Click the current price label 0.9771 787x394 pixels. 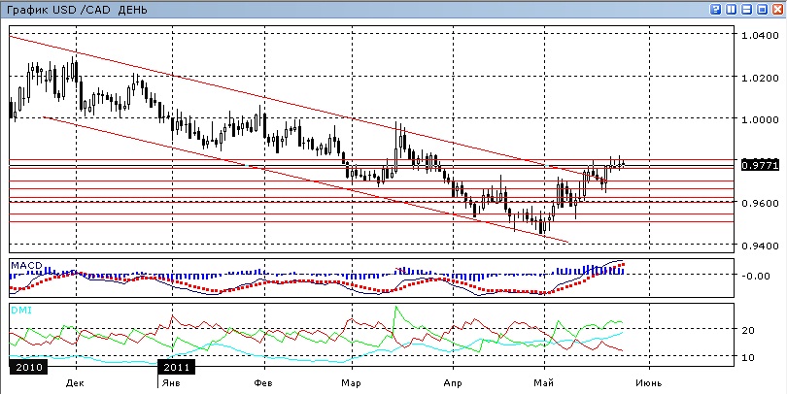[x=760, y=164]
